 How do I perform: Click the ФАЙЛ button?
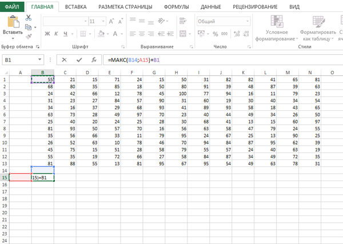(13, 7)
